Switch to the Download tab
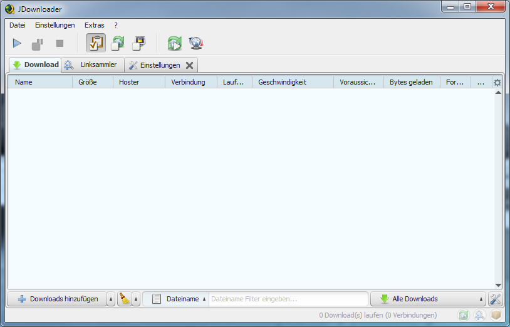 (x=35, y=65)
